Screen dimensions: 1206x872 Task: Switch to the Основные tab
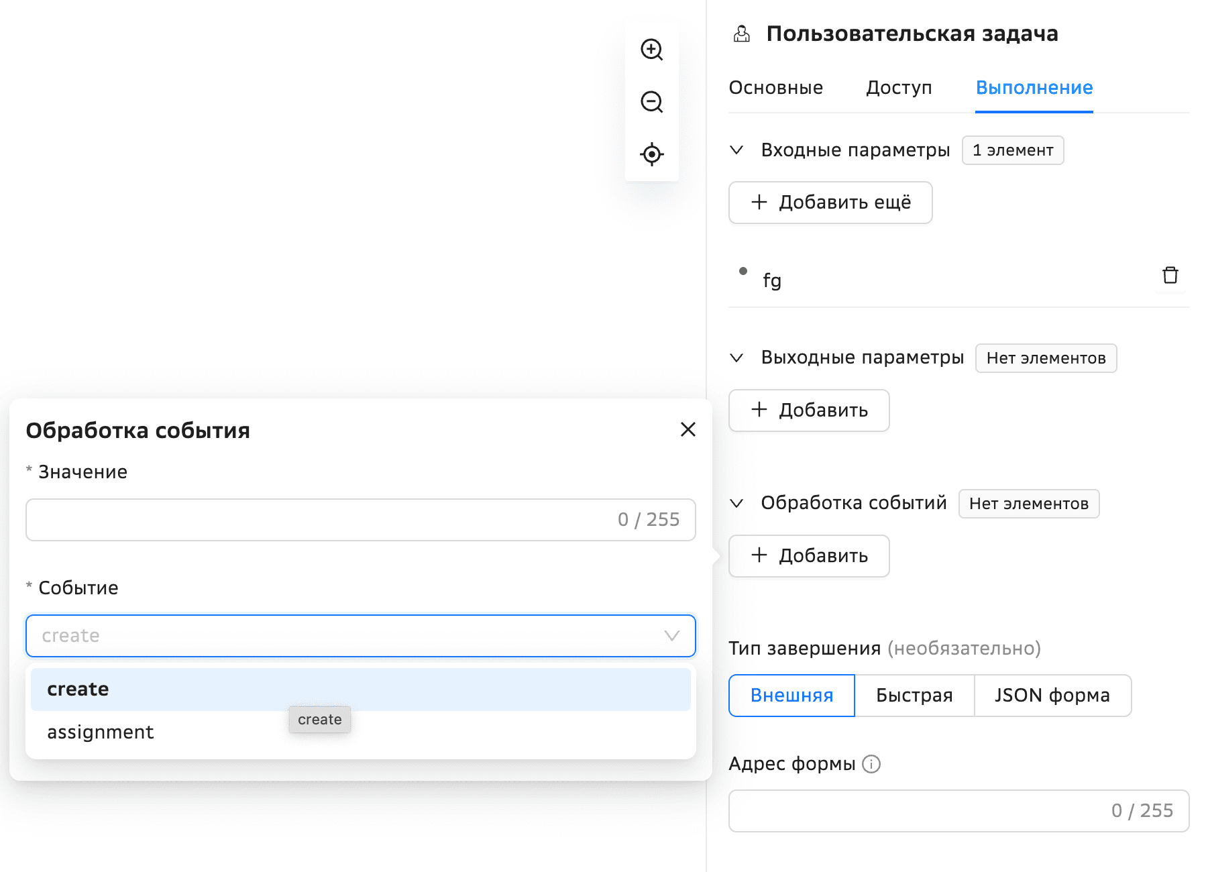pyautogui.click(x=776, y=88)
